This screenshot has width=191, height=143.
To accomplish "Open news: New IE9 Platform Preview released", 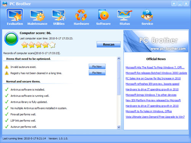I will [x=153, y=100].
